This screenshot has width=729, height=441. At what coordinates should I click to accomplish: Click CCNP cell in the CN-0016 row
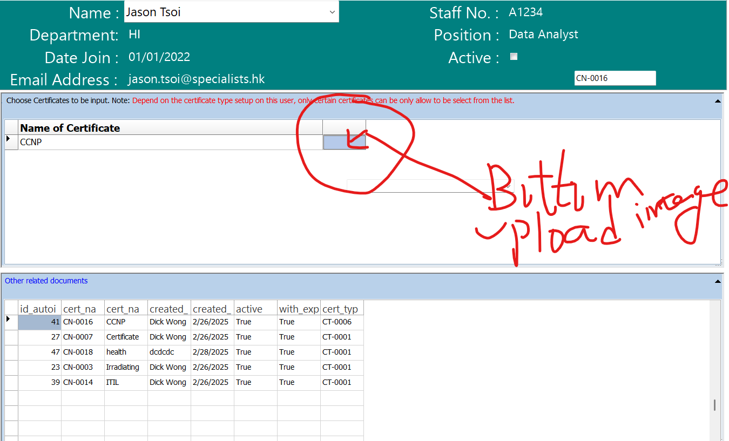pyautogui.click(x=126, y=322)
